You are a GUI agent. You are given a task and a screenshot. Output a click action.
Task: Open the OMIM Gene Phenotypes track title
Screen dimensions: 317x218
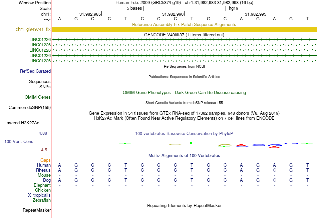click(x=184, y=93)
